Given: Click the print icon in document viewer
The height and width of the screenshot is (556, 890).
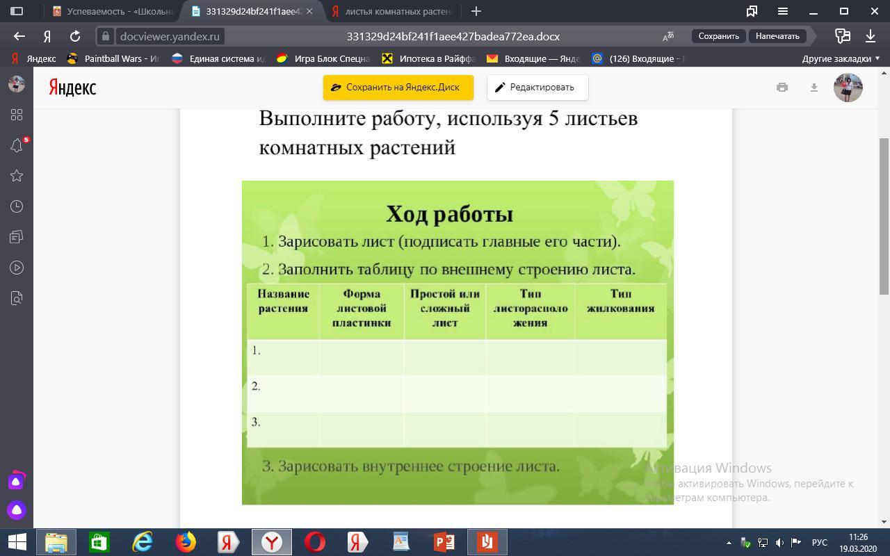Looking at the screenshot, I should [x=782, y=88].
